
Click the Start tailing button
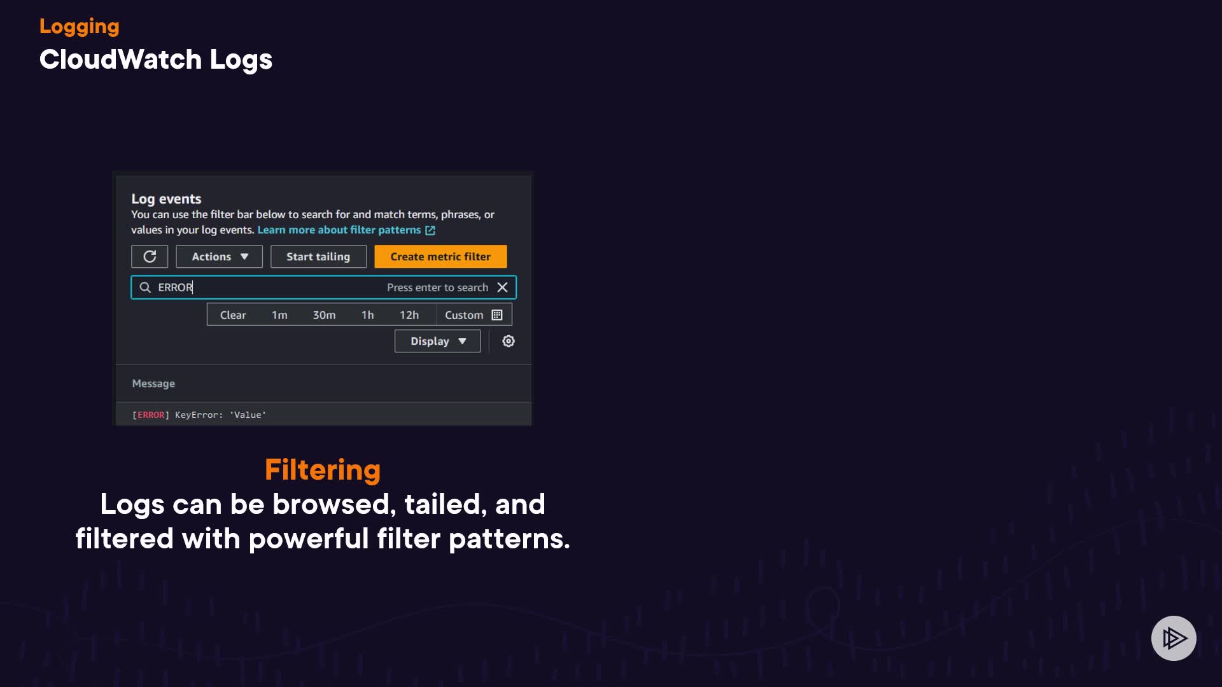click(x=318, y=256)
